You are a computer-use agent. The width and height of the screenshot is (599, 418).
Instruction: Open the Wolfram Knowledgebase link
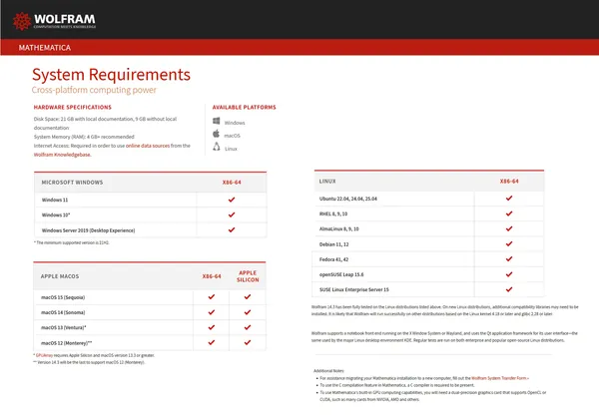tap(62, 155)
